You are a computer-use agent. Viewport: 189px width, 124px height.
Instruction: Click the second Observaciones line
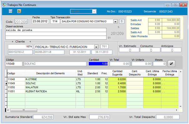tap(56, 34)
